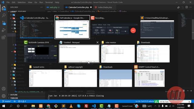Open Google Chrome from taskbar
Screen dimensions: 194x109
(x=48, y=106)
